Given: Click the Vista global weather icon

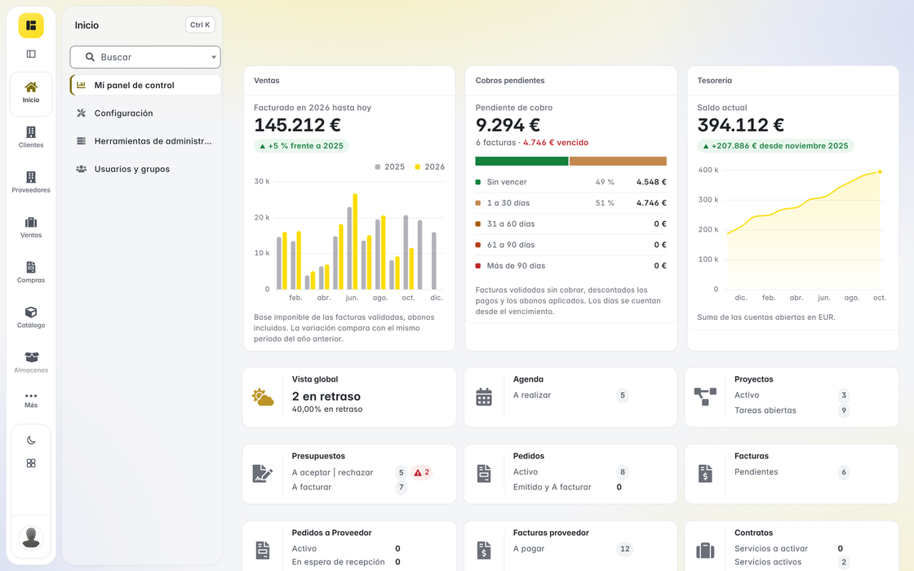Looking at the screenshot, I should 263,397.
